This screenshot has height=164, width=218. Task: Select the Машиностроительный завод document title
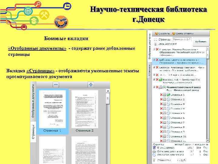183,89
